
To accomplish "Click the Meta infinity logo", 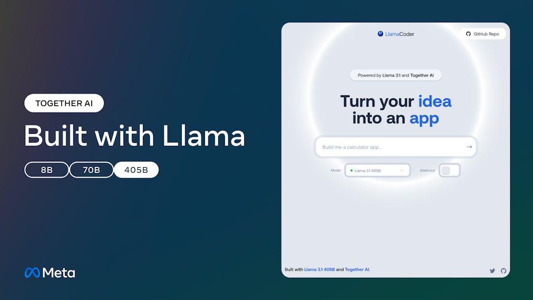I will pos(32,272).
